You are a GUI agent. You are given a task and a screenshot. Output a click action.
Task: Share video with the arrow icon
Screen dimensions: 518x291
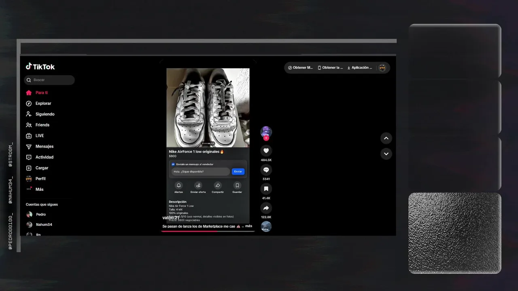266,208
